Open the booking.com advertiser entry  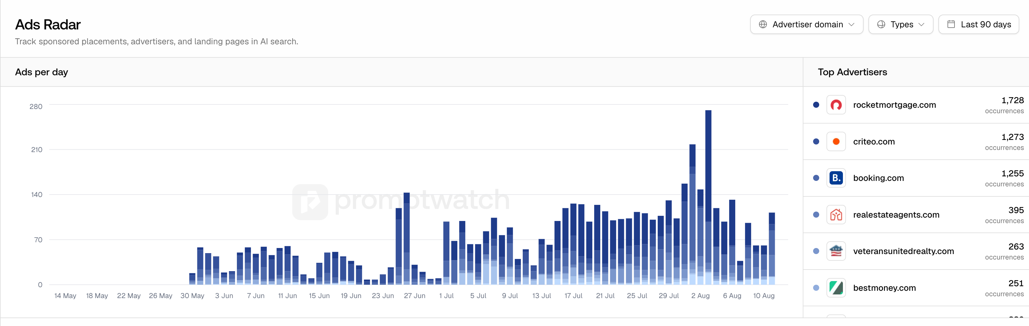[916, 178]
